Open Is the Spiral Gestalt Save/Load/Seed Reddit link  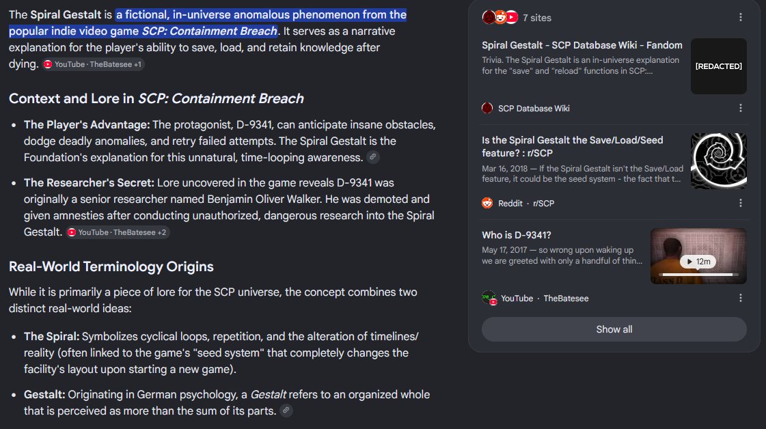coord(572,147)
